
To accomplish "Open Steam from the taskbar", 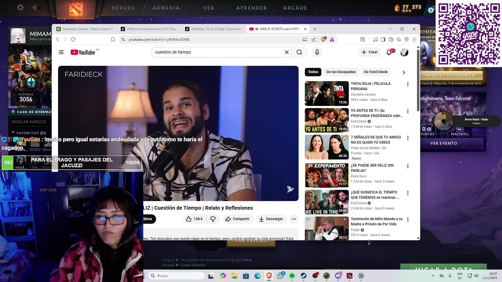I will [x=304, y=276].
